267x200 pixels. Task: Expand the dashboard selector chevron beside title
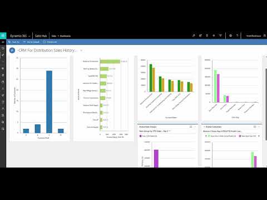(81, 51)
